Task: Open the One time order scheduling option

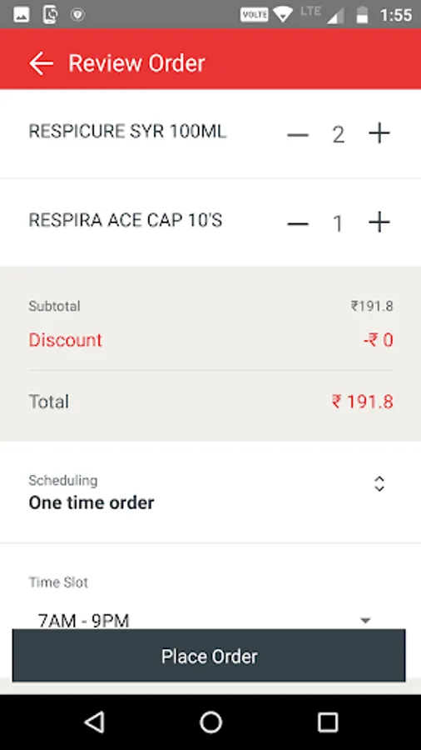Action: click(92, 502)
